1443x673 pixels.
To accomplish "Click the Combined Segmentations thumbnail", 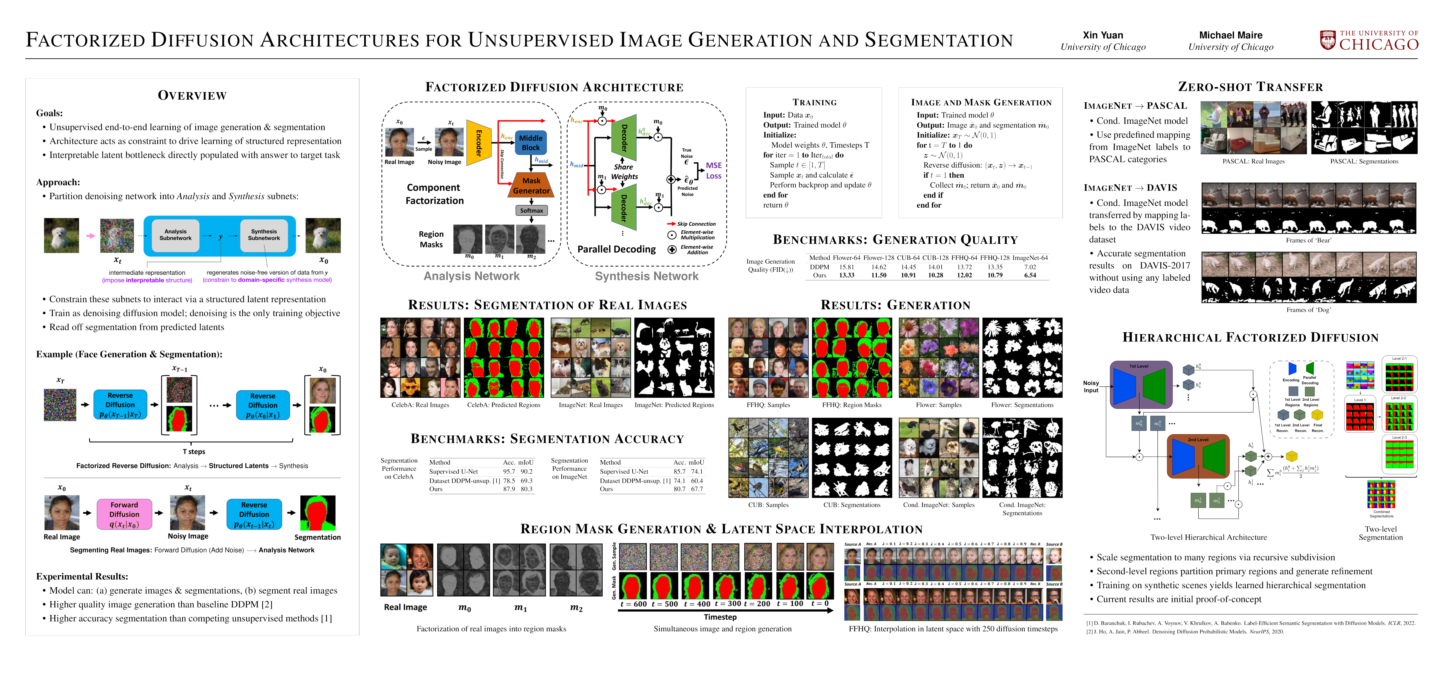I will tap(1381, 495).
